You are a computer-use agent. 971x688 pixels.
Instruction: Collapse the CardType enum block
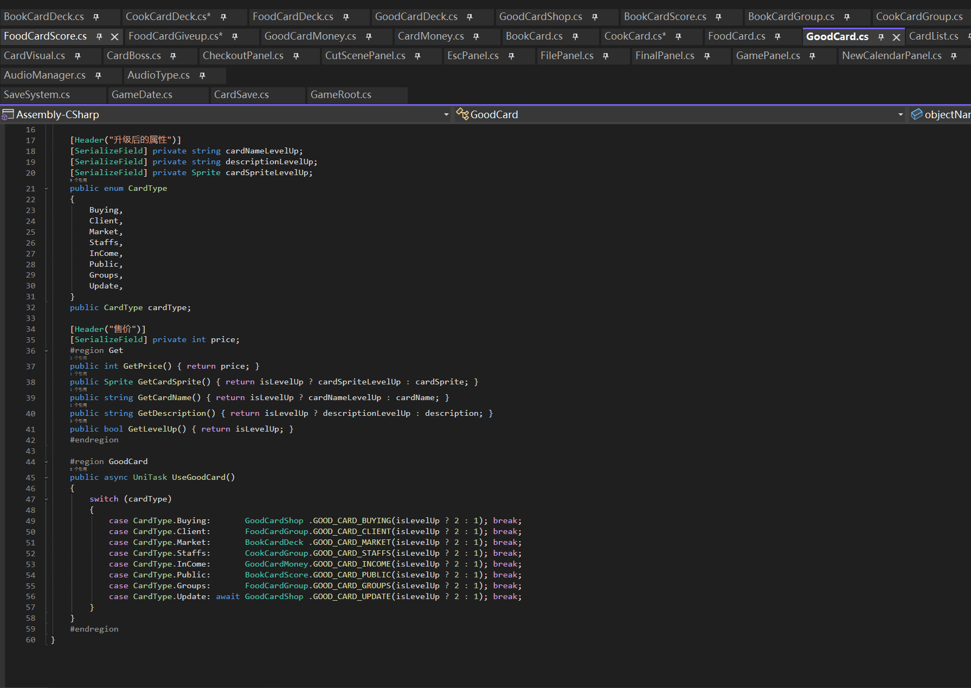(46, 189)
